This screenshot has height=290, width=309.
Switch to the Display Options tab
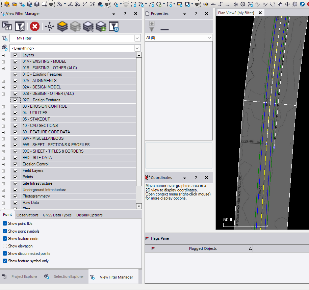(x=89, y=215)
